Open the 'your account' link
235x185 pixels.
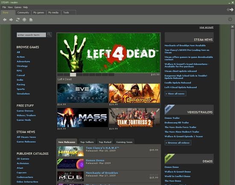tap(206, 27)
